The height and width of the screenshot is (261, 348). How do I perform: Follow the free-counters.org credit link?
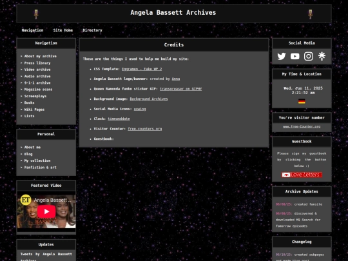tap(145, 129)
